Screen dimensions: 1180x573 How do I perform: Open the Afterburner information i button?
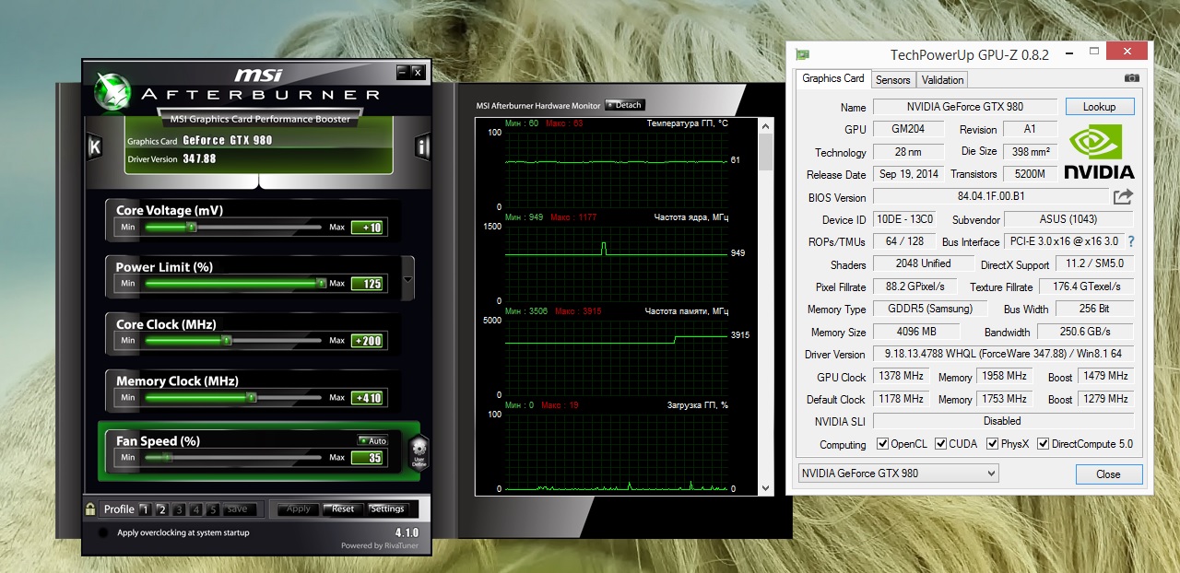click(x=422, y=146)
